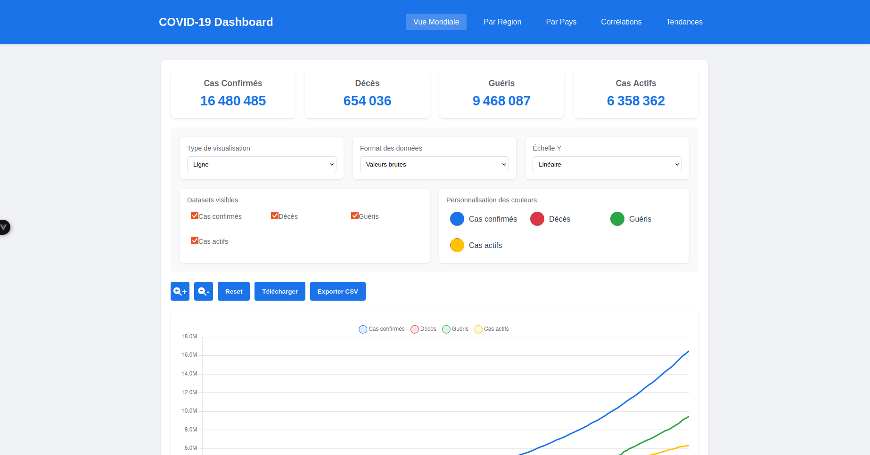The image size is (870, 455).
Task: Toggle Cas actifs legend marker in chart
Action: click(x=478, y=329)
